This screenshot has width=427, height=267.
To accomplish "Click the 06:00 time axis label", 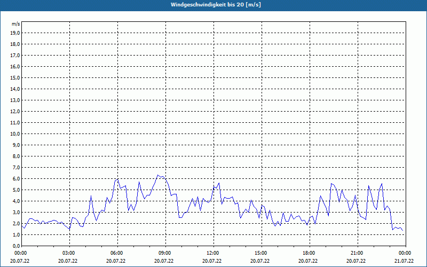I will tap(117, 253).
